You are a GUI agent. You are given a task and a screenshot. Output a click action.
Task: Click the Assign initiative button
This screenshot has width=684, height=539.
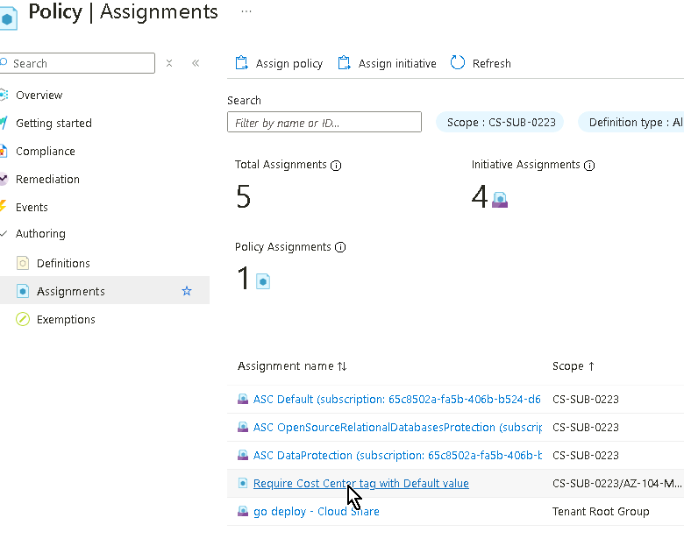tap(388, 63)
